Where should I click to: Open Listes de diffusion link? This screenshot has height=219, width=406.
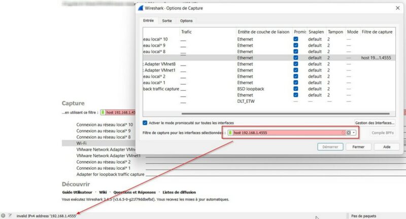click(179, 192)
